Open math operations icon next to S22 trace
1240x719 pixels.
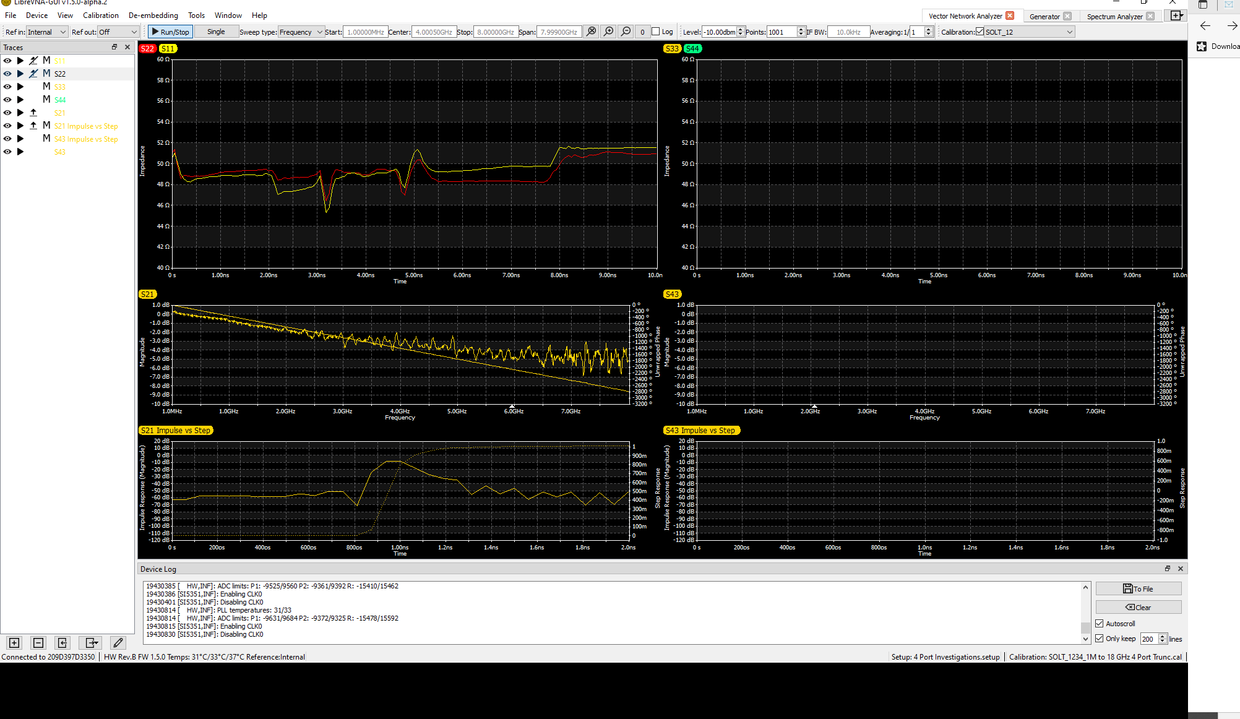coord(33,73)
